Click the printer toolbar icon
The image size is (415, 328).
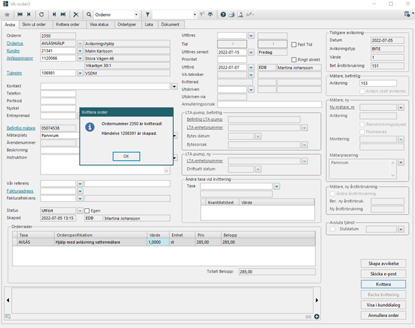[232, 14]
